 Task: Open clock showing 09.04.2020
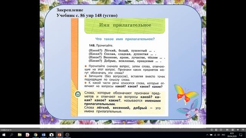(232, 135)
